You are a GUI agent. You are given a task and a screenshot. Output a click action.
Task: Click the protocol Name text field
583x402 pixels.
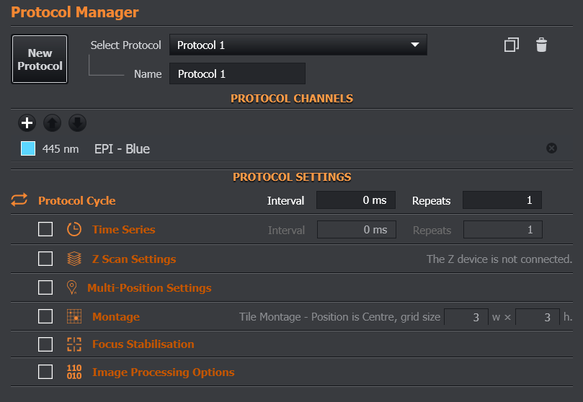coord(237,74)
